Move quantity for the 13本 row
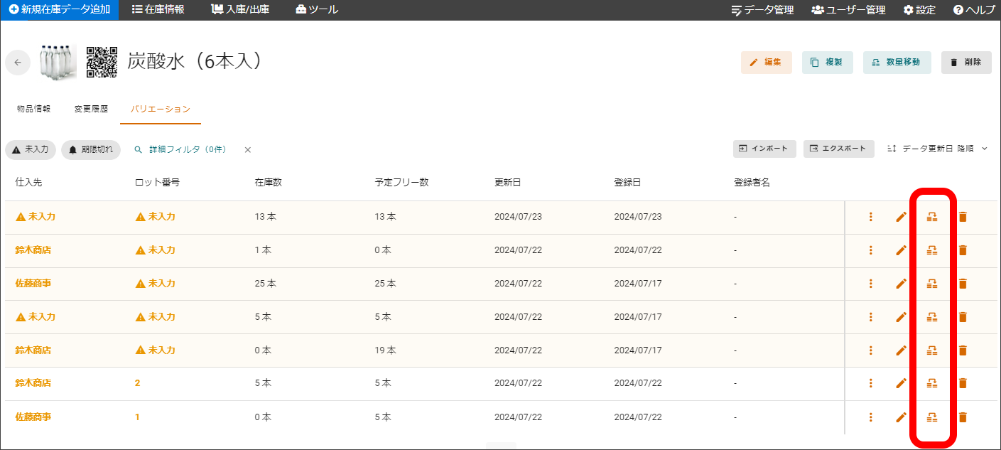1001x450 pixels. click(932, 217)
